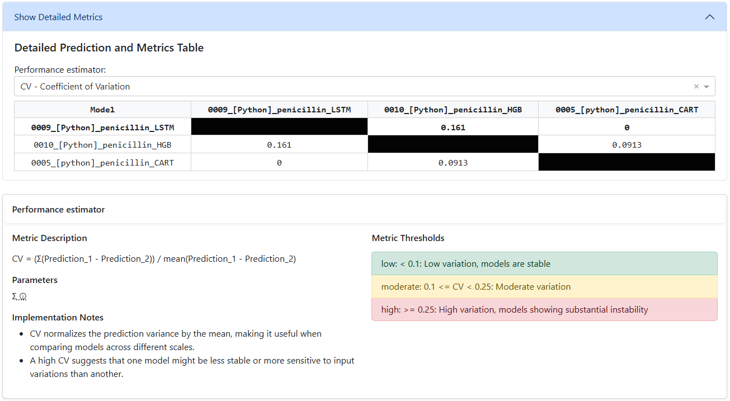This screenshot has width=730, height=401.
Task: Click the bold 0.161 cell in LSTM row
Action: click(453, 128)
